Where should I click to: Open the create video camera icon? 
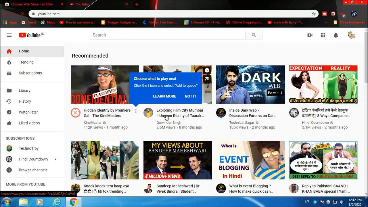coord(310,35)
